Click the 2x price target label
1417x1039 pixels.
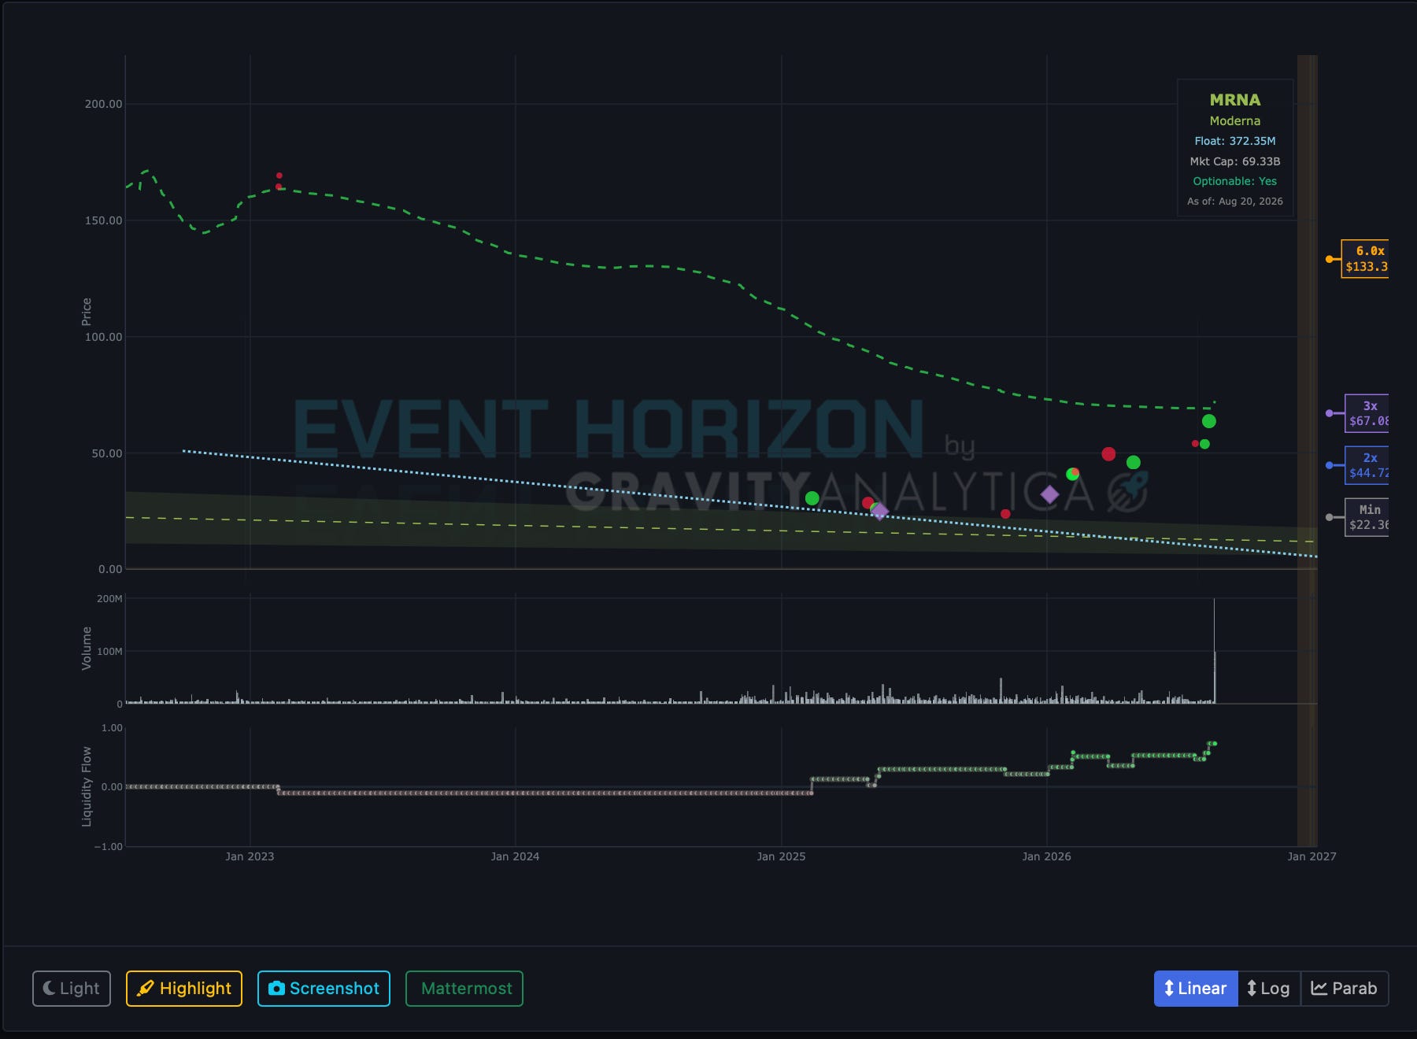point(1367,465)
